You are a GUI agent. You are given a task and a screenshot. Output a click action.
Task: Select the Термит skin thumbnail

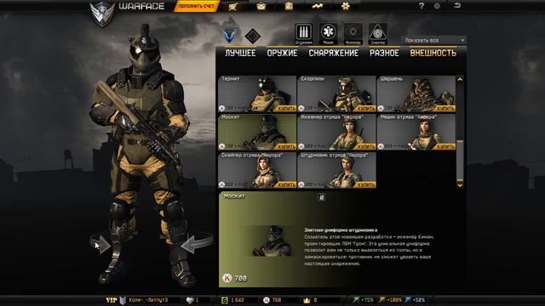[257, 93]
